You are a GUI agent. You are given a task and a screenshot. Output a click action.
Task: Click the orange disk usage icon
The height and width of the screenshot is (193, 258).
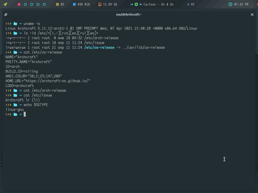(x=100, y=5)
